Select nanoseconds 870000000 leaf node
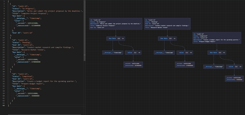 [185, 66]
